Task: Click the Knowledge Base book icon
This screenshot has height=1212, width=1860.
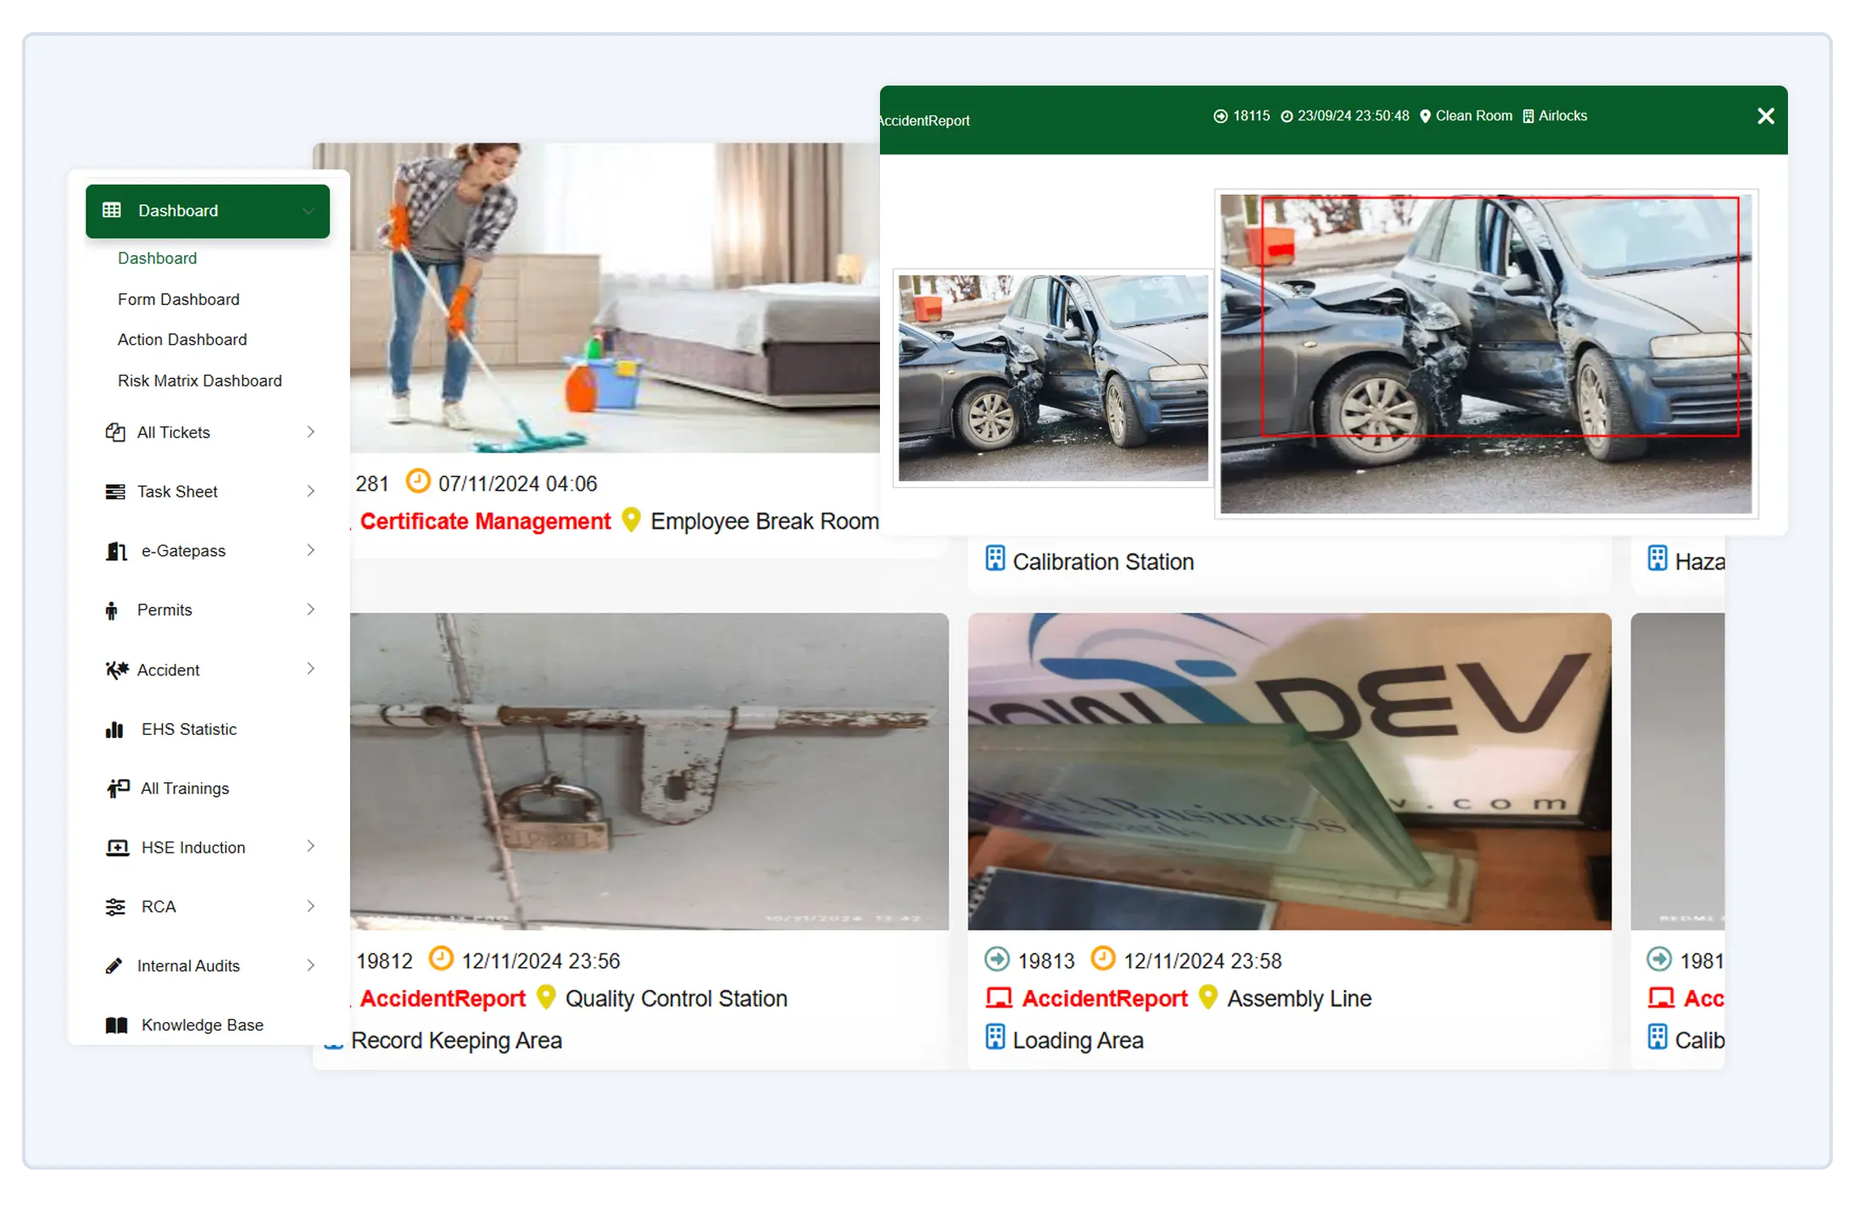Action: coord(116,1026)
